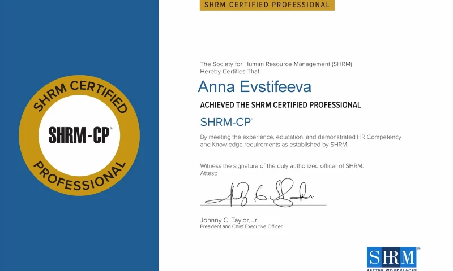453x271 pixels.
Task: Click the 'Attest:' label
Action: (208, 173)
